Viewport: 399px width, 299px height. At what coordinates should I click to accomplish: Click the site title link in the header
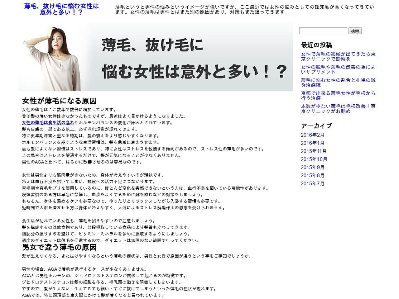coord(61,9)
